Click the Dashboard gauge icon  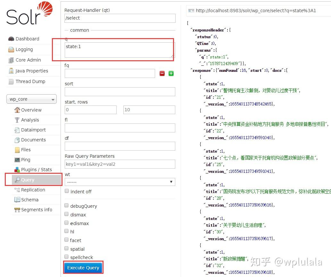tap(11, 39)
